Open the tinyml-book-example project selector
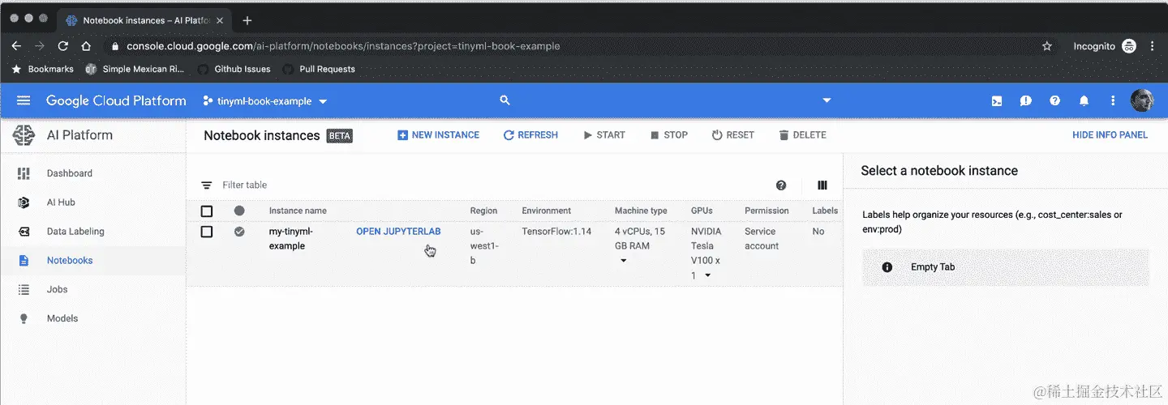 point(265,101)
